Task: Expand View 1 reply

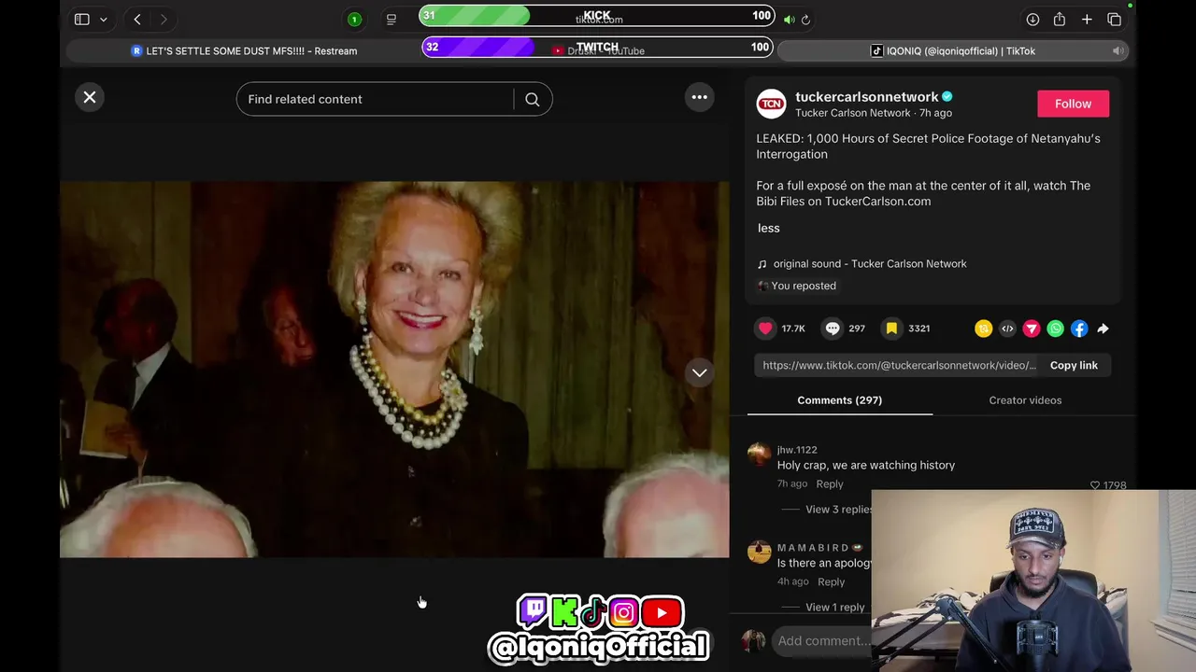Action: tap(834, 608)
